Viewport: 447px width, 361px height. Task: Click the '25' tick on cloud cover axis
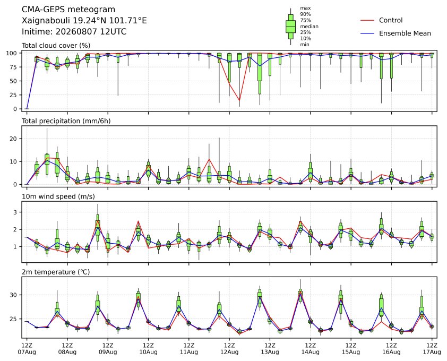tap(14, 95)
